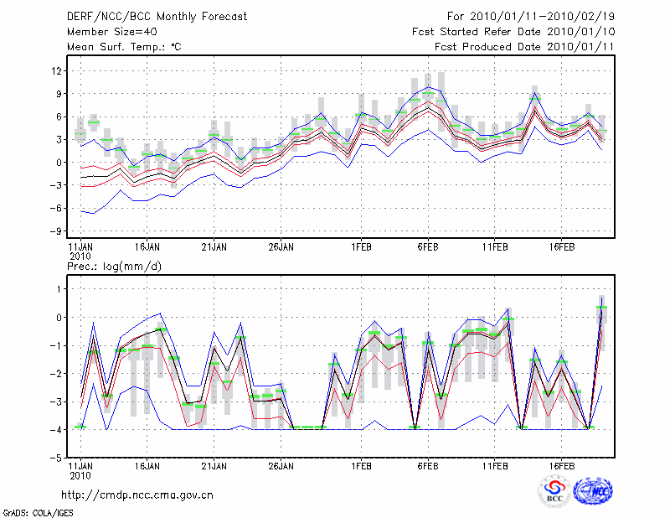Click 16FEB tick on the precipitation chart axis

(x=562, y=465)
